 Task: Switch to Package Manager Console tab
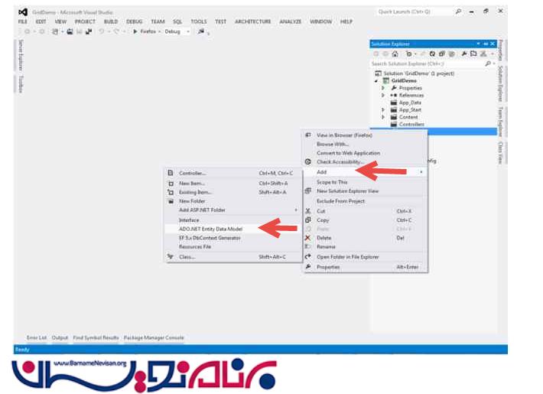[x=154, y=337]
